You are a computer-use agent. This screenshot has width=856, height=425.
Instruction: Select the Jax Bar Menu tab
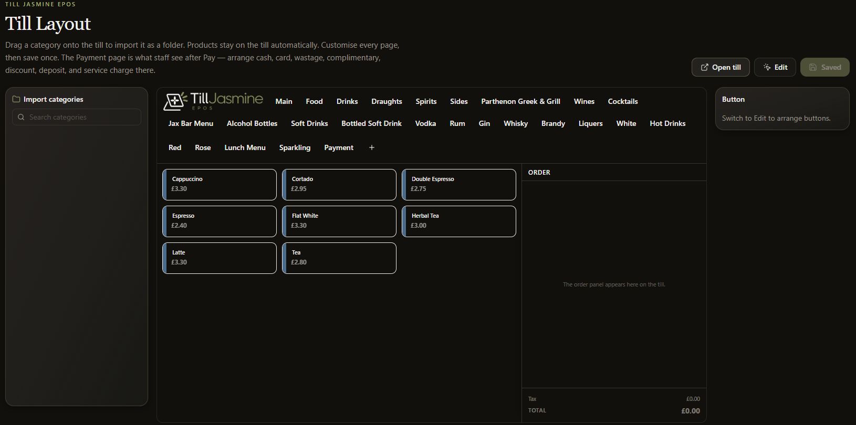point(191,123)
